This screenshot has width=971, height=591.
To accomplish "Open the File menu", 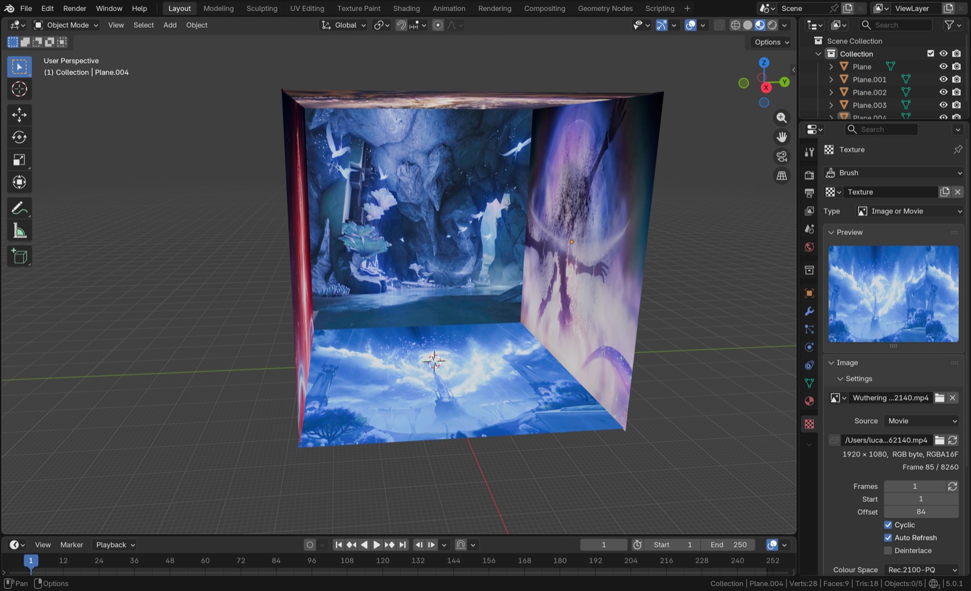I will [26, 8].
